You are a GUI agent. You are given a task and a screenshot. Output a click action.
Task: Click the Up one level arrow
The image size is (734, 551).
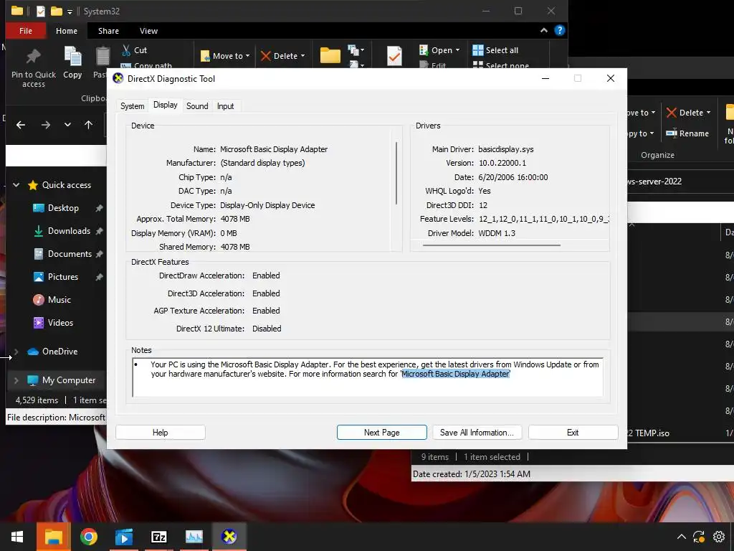pyautogui.click(x=88, y=125)
